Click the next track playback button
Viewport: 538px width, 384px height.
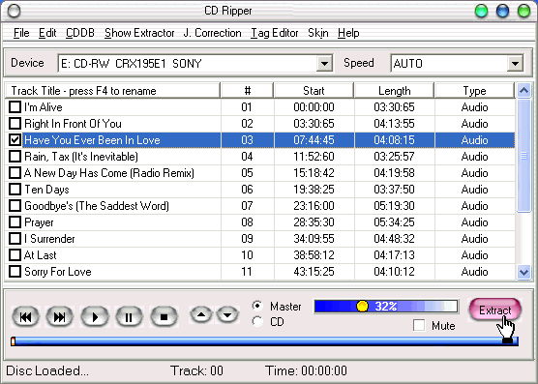point(60,316)
